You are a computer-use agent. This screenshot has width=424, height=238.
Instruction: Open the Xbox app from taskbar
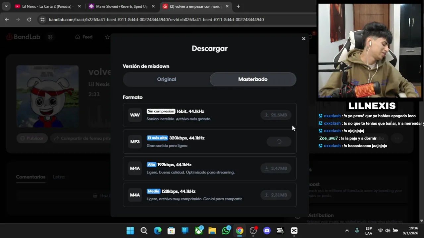pos(199,230)
